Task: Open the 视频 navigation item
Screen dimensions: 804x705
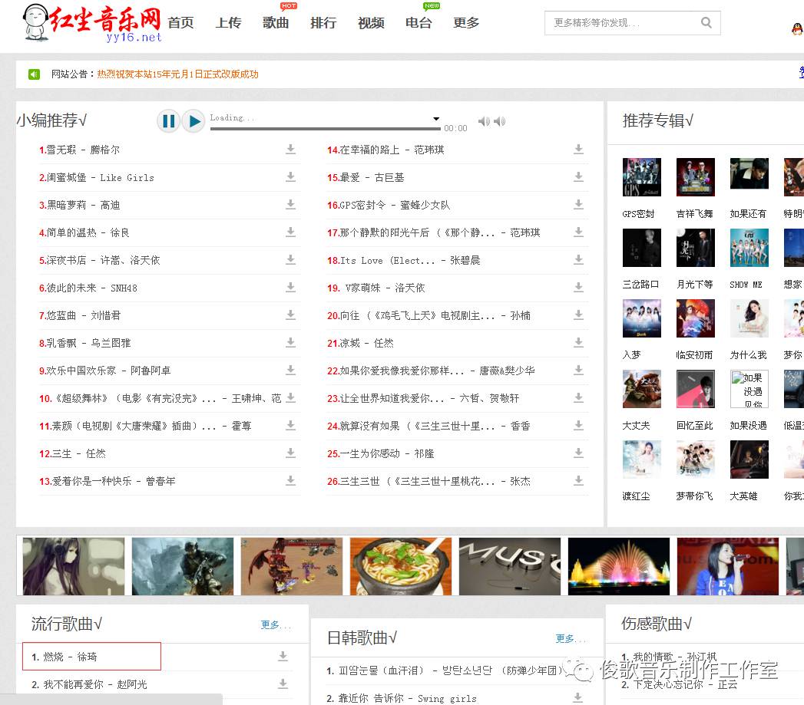Action: click(371, 23)
